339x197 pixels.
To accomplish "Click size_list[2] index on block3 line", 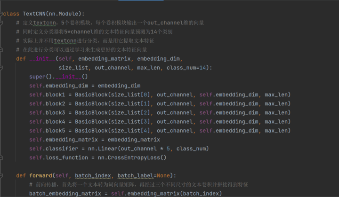I will pyautogui.click(x=130, y=113).
